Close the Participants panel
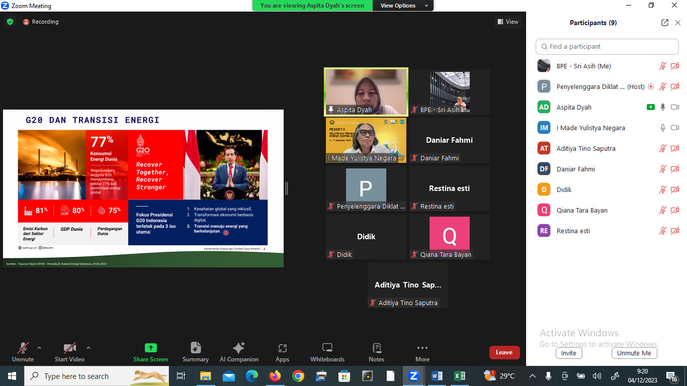This screenshot has width=687, height=386. coord(678,23)
